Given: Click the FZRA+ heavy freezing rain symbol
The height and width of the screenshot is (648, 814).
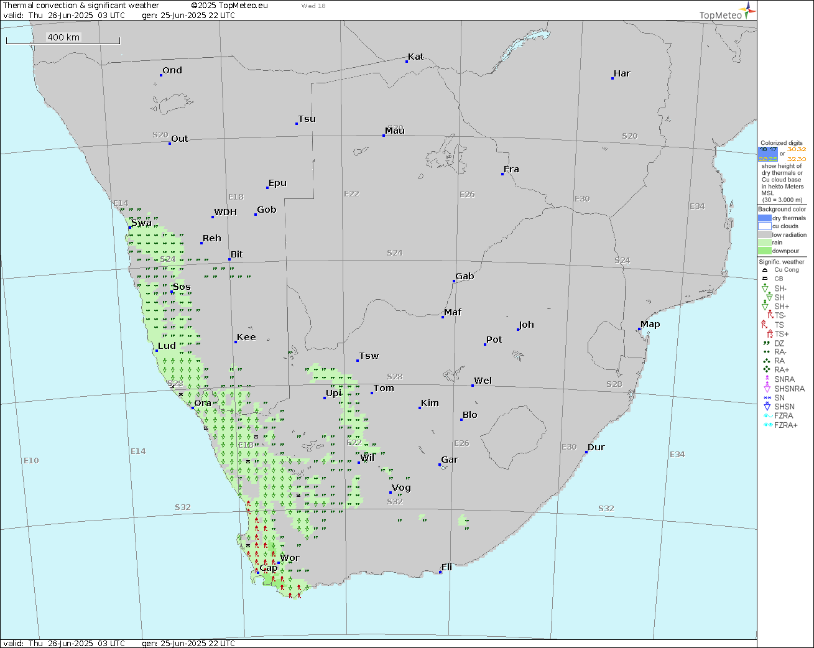Looking at the screenshot, I should 768,425.
